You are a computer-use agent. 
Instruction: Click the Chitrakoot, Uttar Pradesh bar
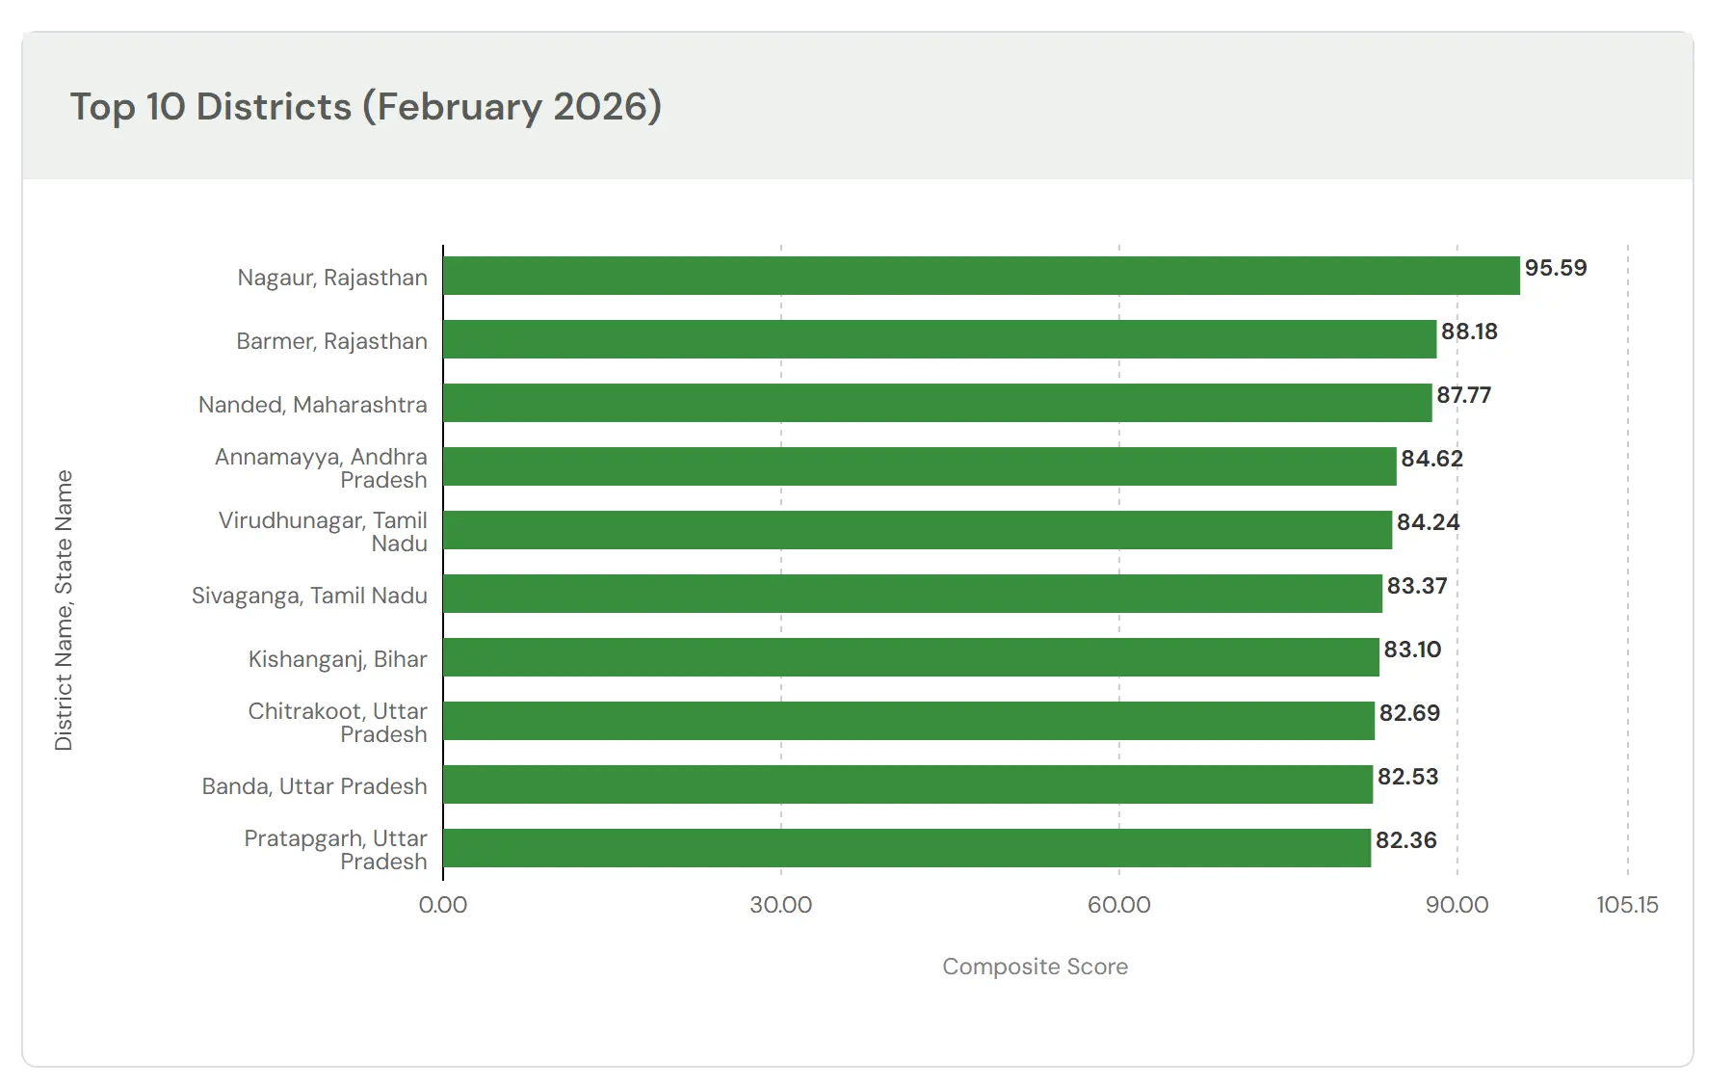pyautogui.click(x=908, y=721)
